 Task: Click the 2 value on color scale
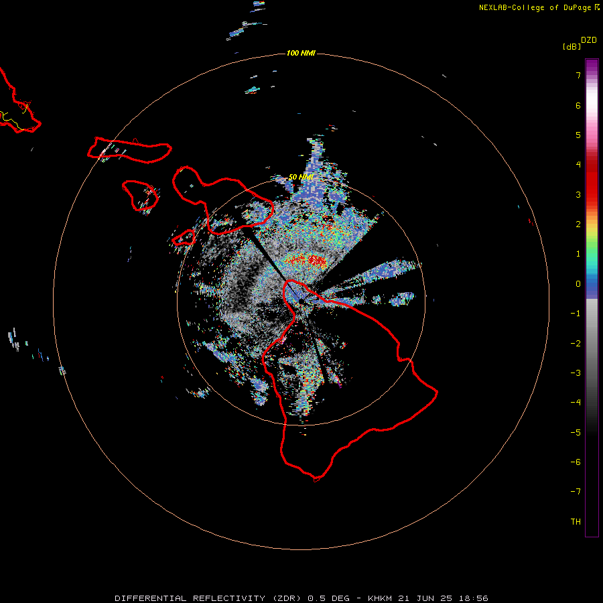578,224
